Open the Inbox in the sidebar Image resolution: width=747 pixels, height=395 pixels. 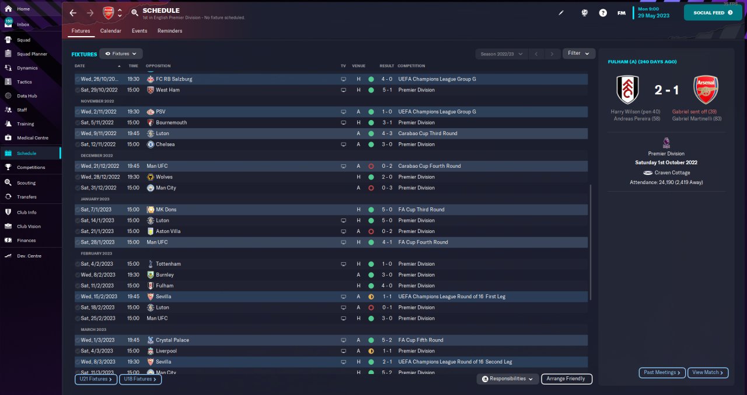click(23, 24)
